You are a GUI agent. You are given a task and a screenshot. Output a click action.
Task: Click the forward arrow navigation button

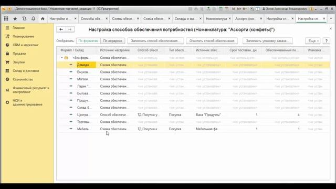[x=70, y=29]
